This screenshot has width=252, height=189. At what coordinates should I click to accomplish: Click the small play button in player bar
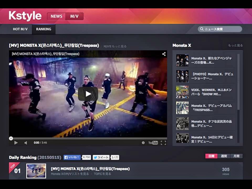(16, 143)
